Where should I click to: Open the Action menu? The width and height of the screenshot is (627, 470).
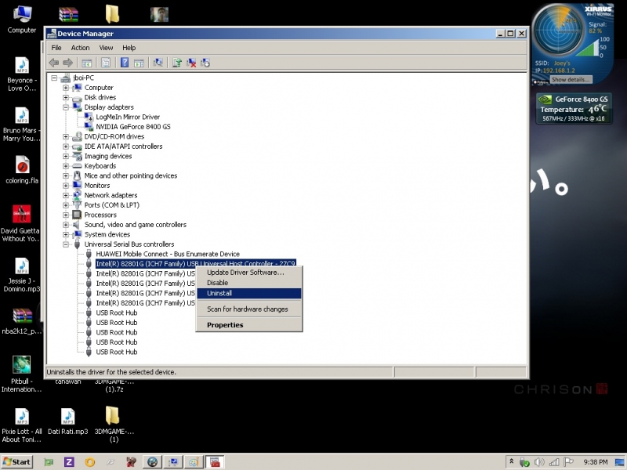click(x=81, y=48)
